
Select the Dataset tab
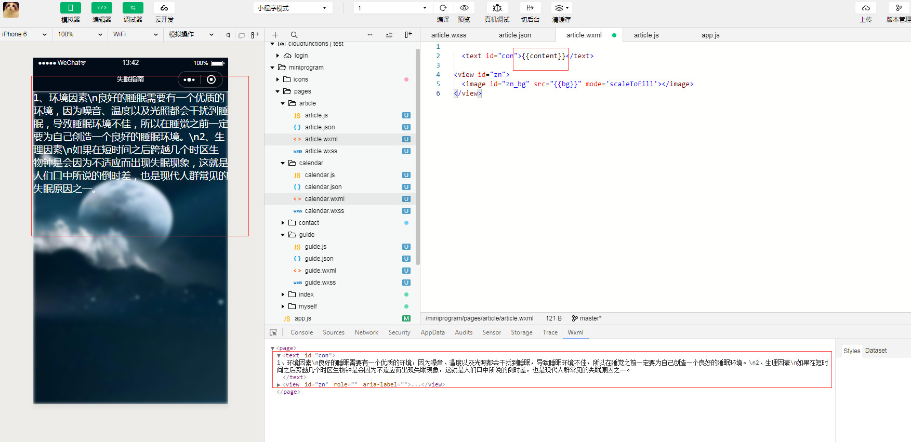point(876,351)
